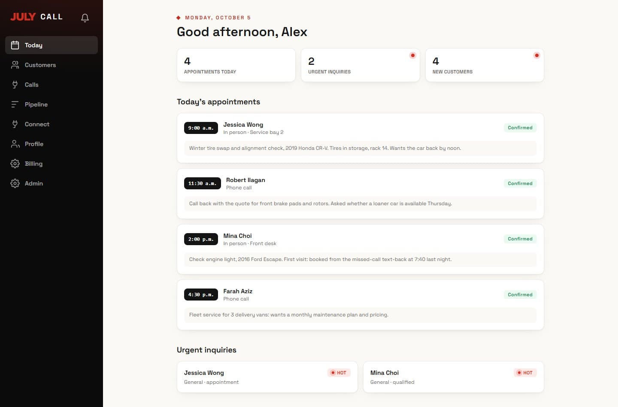Click the check engine light note

tap(360, 259)
